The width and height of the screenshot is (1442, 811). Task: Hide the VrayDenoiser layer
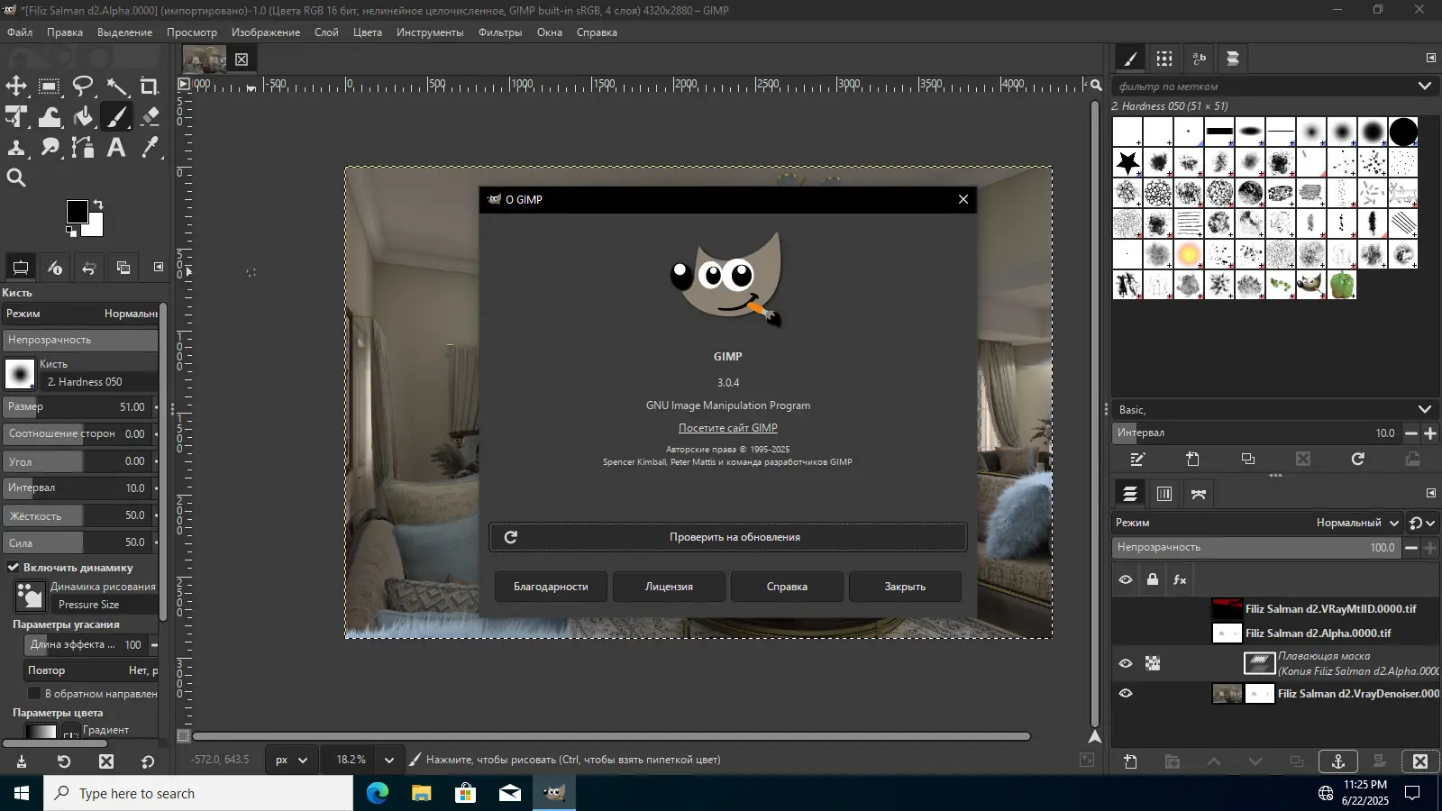(1126, 694)
